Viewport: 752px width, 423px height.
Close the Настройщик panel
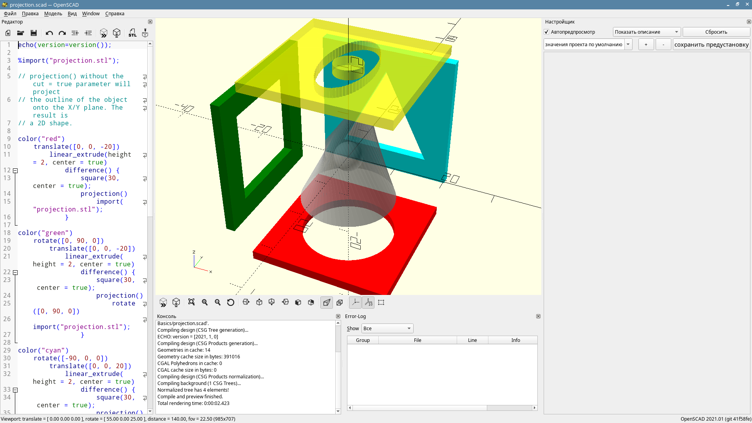coord(749,22)
